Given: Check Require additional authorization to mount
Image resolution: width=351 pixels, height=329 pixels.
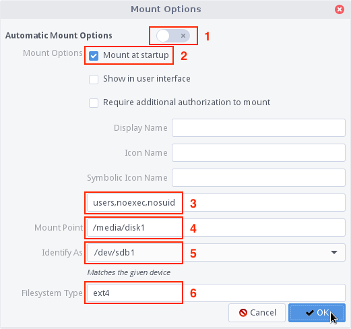Looking at the screenshot, I should tap(94, 103).
